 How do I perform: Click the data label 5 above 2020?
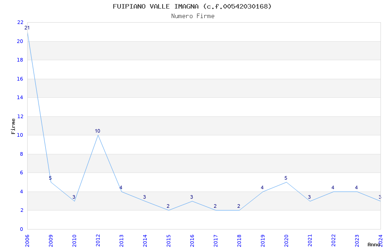[286, 178]
